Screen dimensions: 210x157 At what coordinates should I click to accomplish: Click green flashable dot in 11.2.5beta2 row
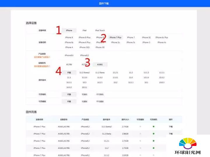click(153, 126)
